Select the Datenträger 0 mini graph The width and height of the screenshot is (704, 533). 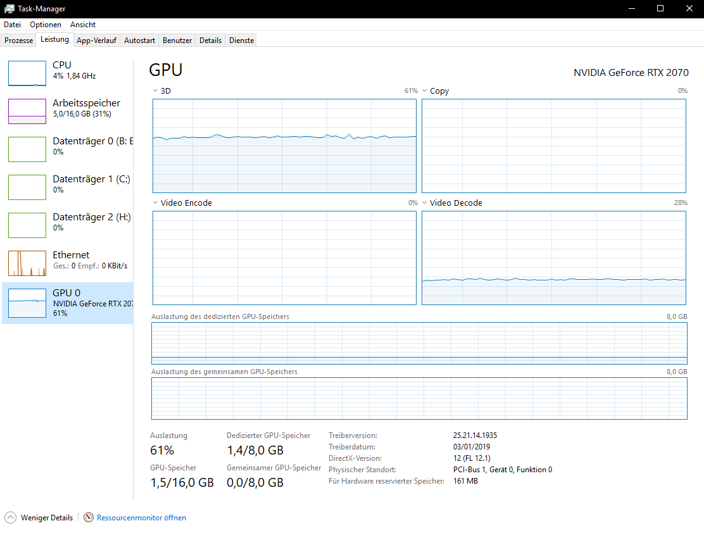coord(27,149)
